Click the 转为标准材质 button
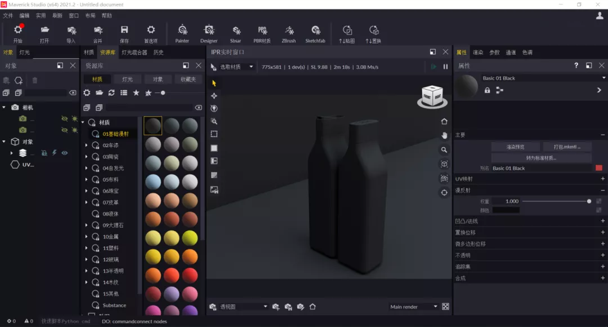The width and height of the screenshot is (608, 327). pos(542,158)
